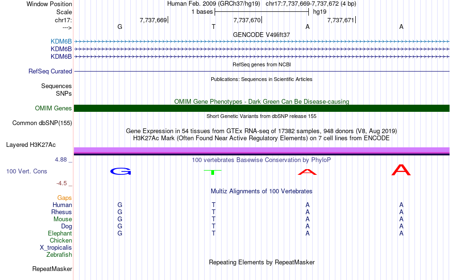Click the G base in the Mouse row
The height and width of the screenshot is (280, 450).
tap(120, 219)
